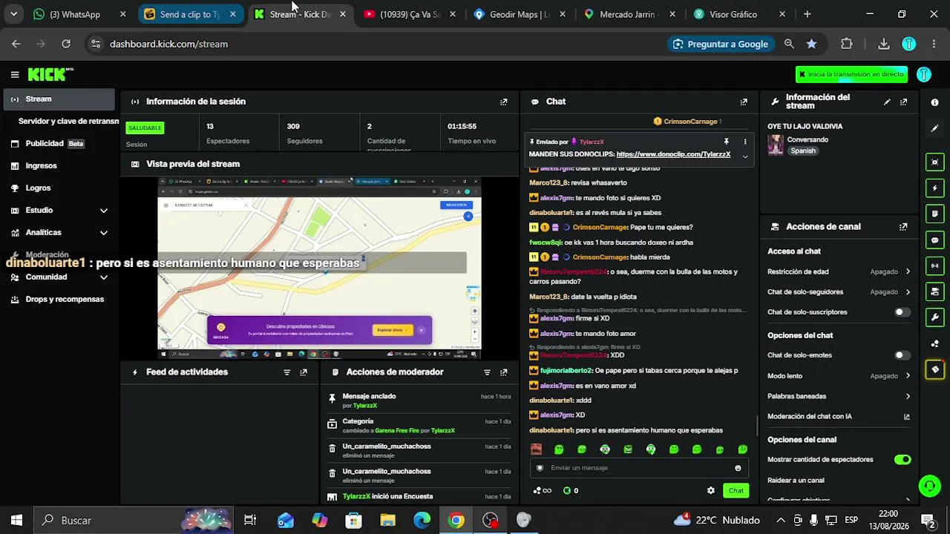Open the pinned message three-dot options
Image resolution: width=950 pixels, height=534 pixels.
click(x=745, y=142)
